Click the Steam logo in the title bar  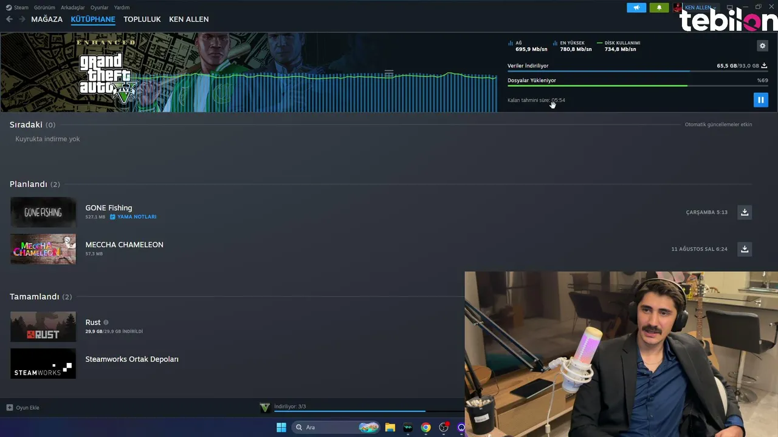[x=9, y=7]
